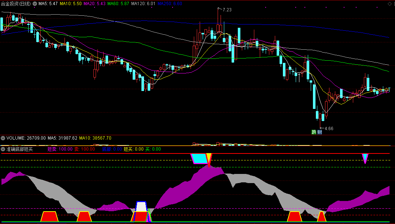Click the yellow-red sell triangle signal
This screenshot has height=224, width=395.
click(x=209, y=159)
